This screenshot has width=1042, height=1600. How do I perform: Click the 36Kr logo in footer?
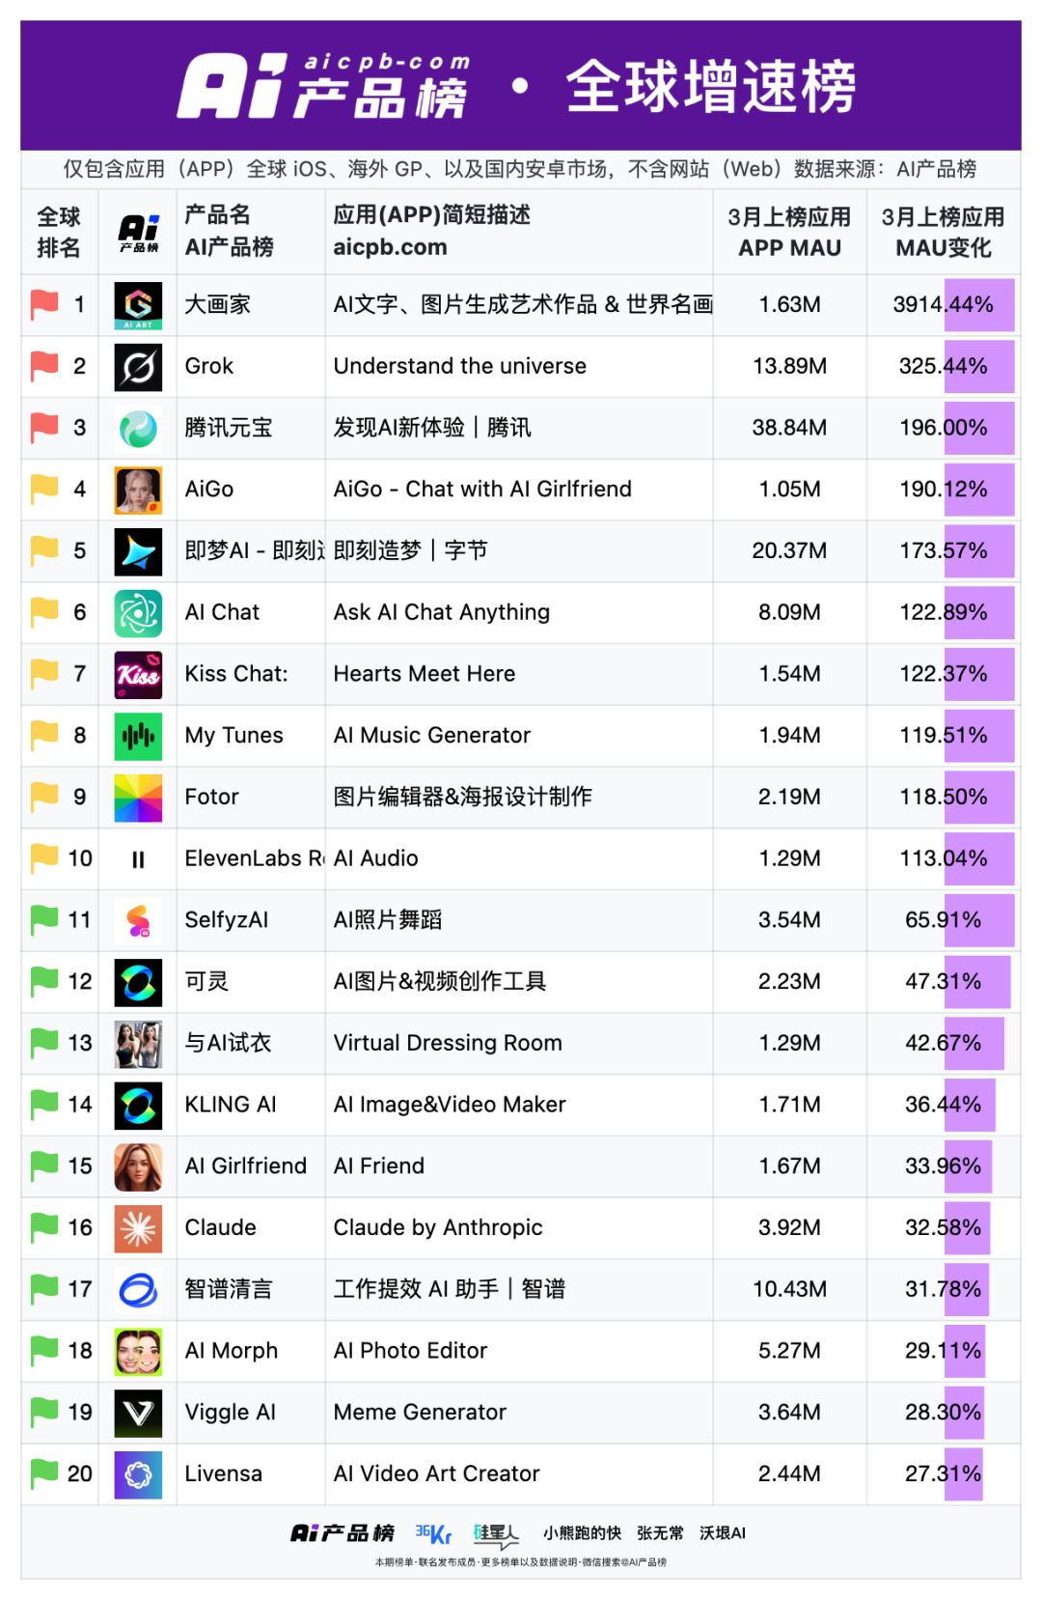[x=433, y=1533]
